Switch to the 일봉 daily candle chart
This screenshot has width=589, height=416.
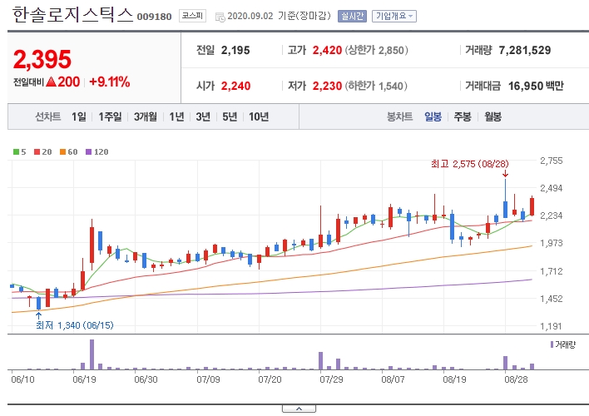433,116
